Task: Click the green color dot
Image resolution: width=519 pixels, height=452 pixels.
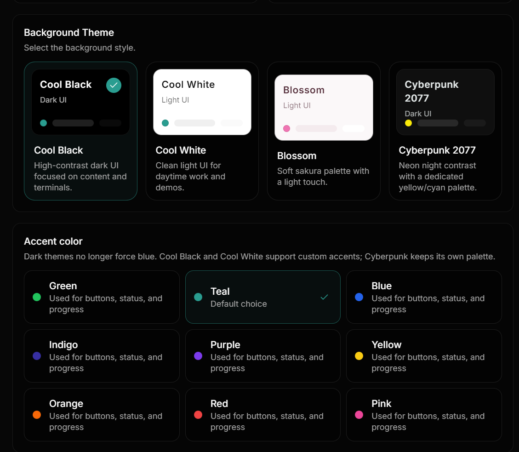Action: 37,297
